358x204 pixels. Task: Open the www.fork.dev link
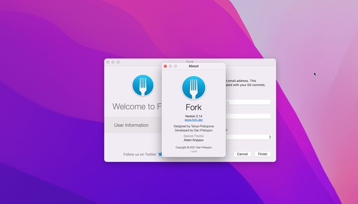point(193,120)
